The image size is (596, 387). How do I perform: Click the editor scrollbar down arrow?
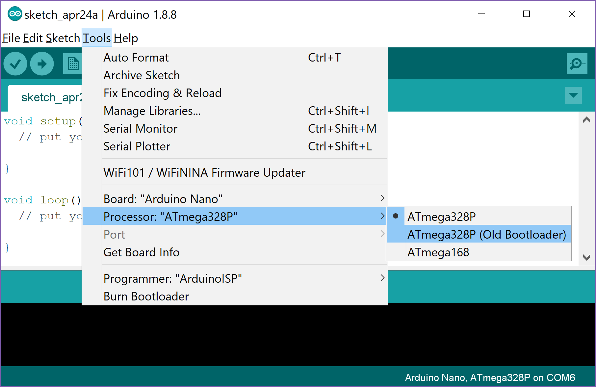coord(586,257)
